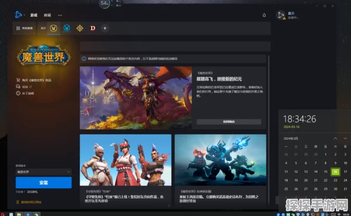Select day 23 in the calendar
Image resolution: width=351 pixels, height=216 pixels.
click(x=335, y=180)
